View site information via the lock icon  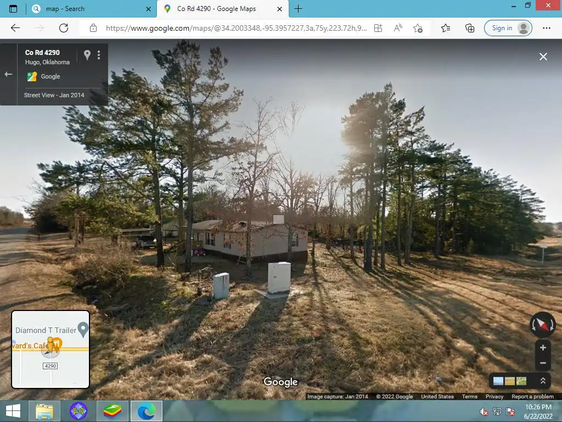(x=93, y=28)
